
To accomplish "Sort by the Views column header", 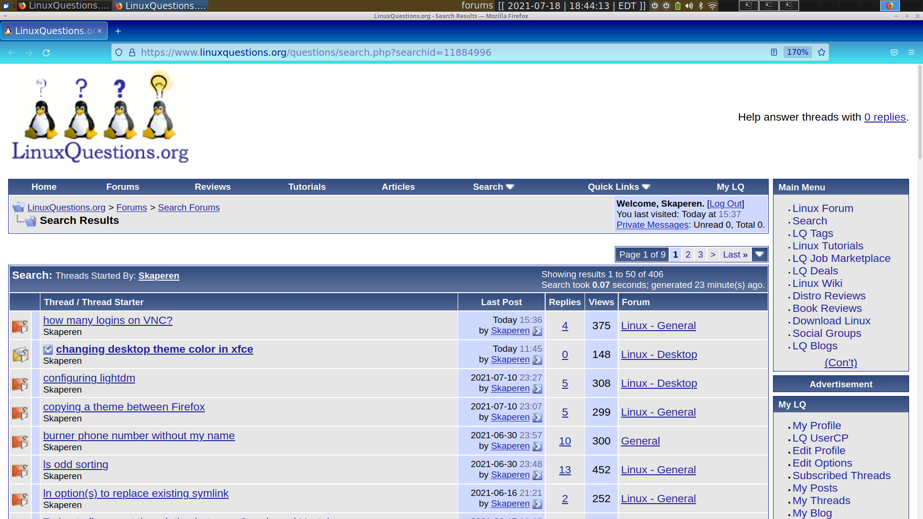I will 601,302.
